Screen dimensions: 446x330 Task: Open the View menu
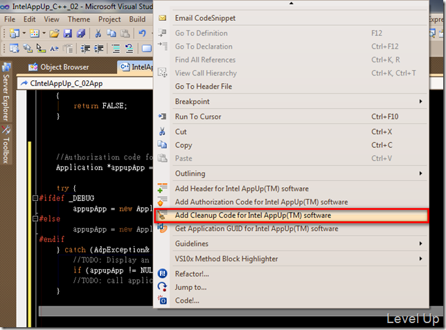pyautogui.click(x=51, y=19)
